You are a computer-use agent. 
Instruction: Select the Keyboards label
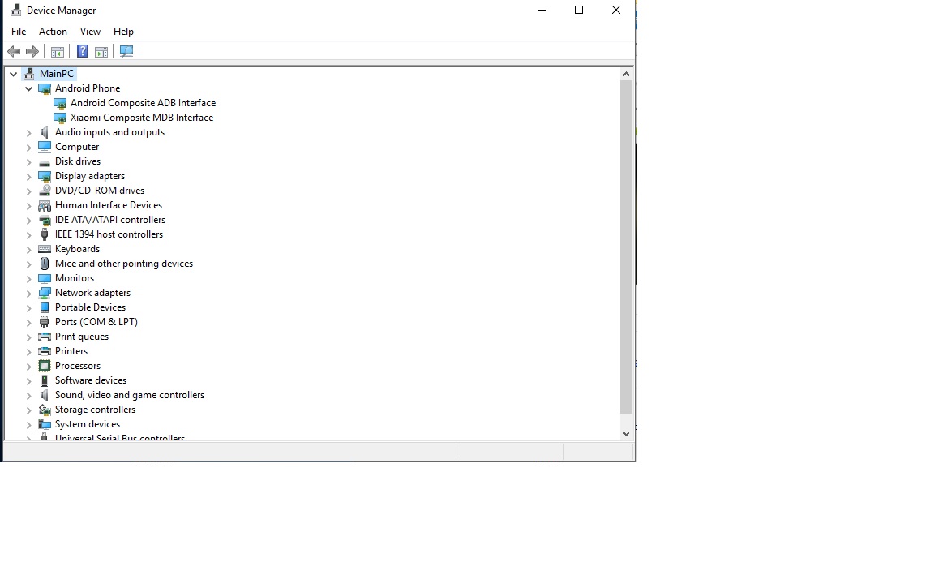pos(78,249)
